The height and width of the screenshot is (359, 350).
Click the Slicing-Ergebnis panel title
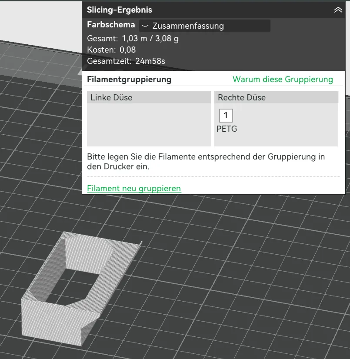(119, 10)
